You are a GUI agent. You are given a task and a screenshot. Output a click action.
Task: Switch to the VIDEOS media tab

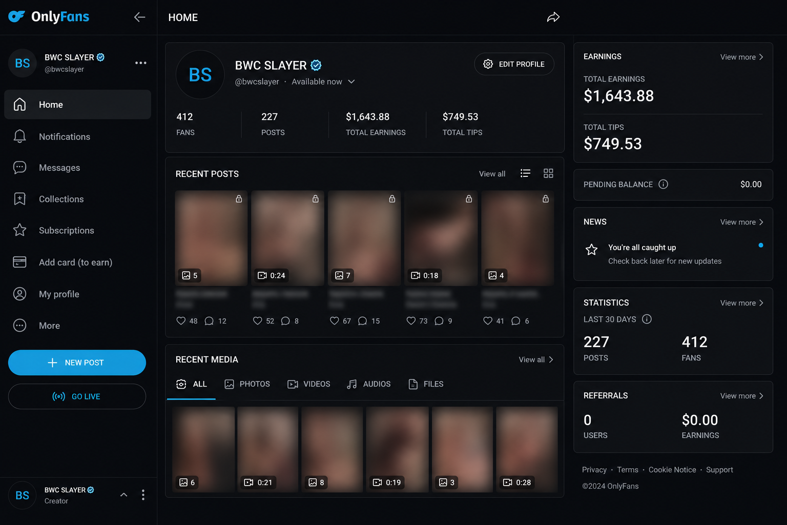308,384
